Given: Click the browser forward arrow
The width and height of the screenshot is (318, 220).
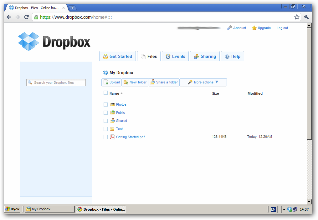Looking at the screenshot, I should point(18,17).
